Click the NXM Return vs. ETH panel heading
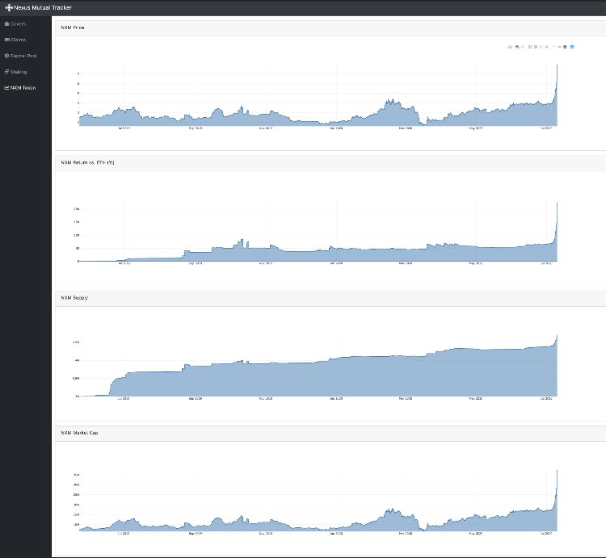Screen dimensions: 606x558 coord(87,162)
